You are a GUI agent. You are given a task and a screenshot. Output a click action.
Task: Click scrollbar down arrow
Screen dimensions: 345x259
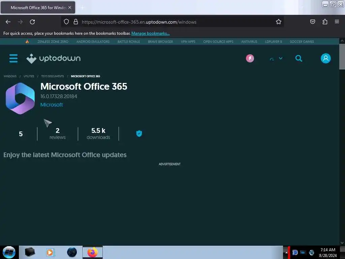coord(342,243)
